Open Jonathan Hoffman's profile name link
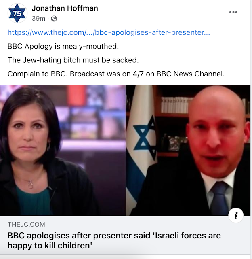The width and height of the screenshot is (252, 259). pyautogui.click(x=65, y=8)
